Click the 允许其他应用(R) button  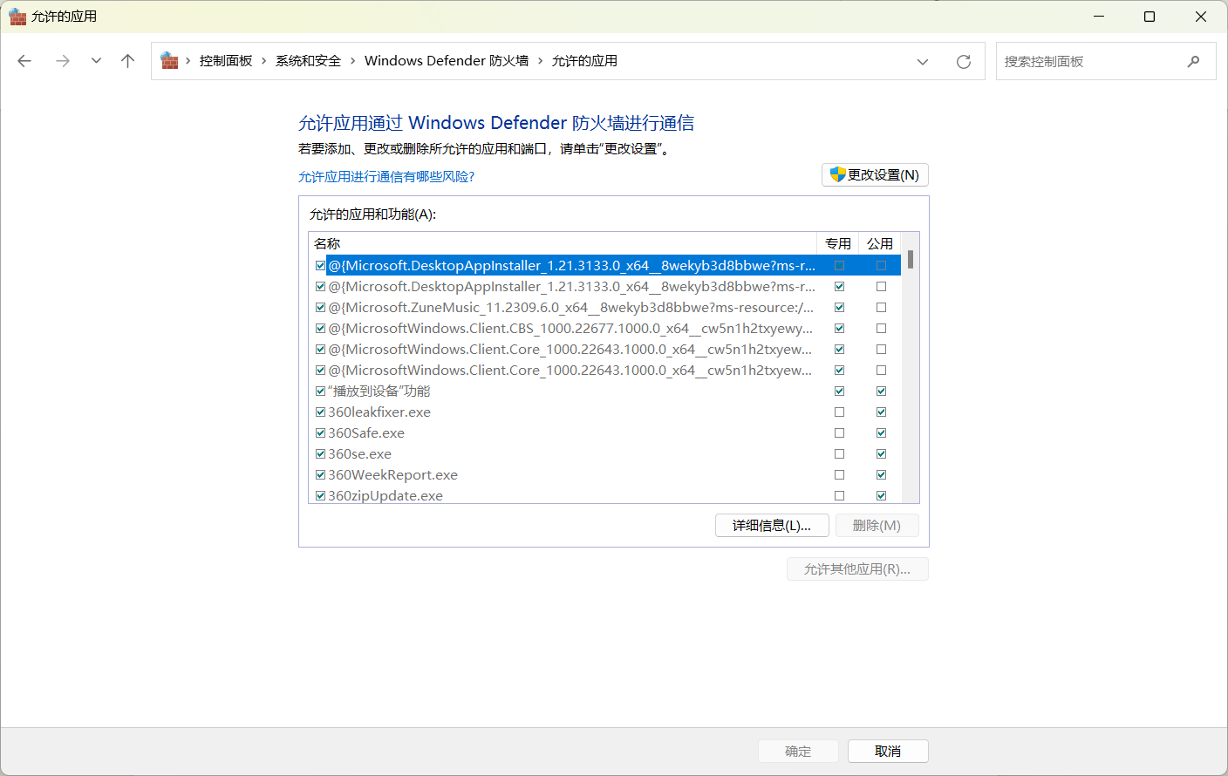[x=857, y=568]
